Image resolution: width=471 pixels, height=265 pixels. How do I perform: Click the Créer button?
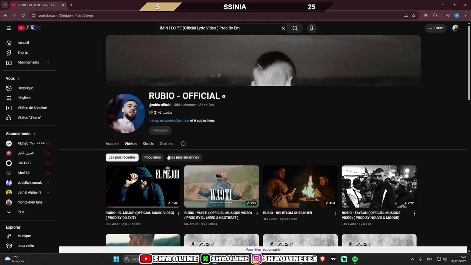[x=435, y=28]
